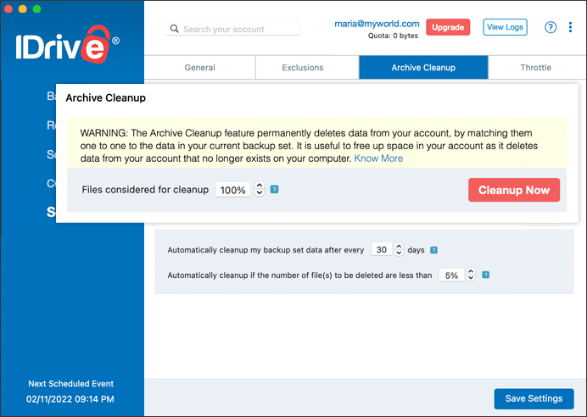Click Save Settings
Viewport: 587px width, 417px height.
534,398
